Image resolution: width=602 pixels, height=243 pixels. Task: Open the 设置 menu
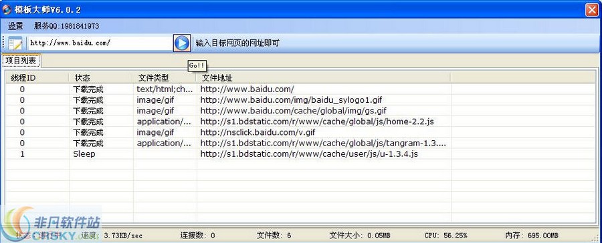point(16,26)
